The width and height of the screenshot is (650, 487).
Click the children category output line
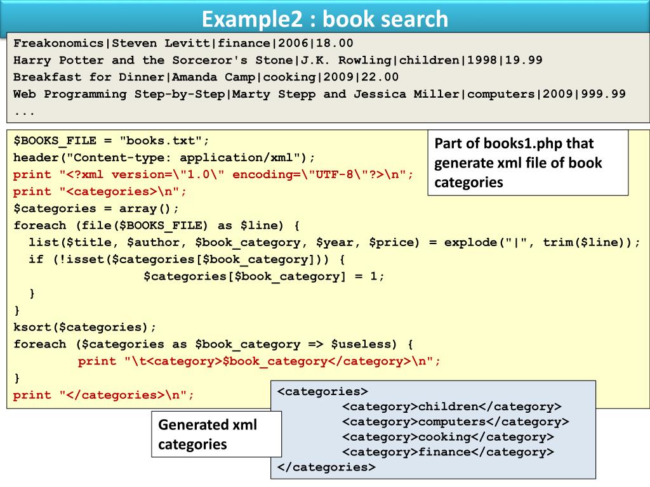tap(452, 406)
